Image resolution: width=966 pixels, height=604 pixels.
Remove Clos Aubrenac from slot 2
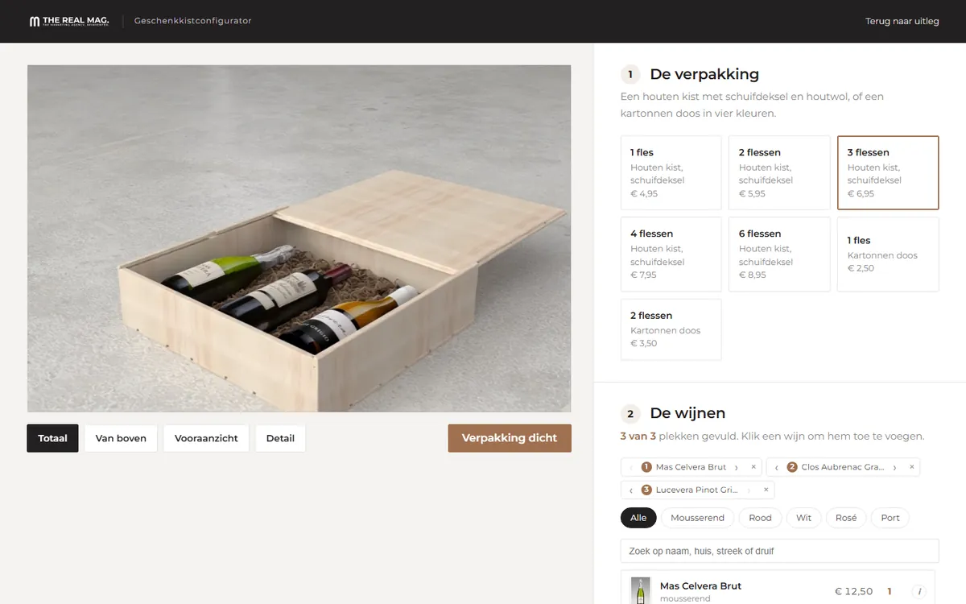tap(912, 467)
